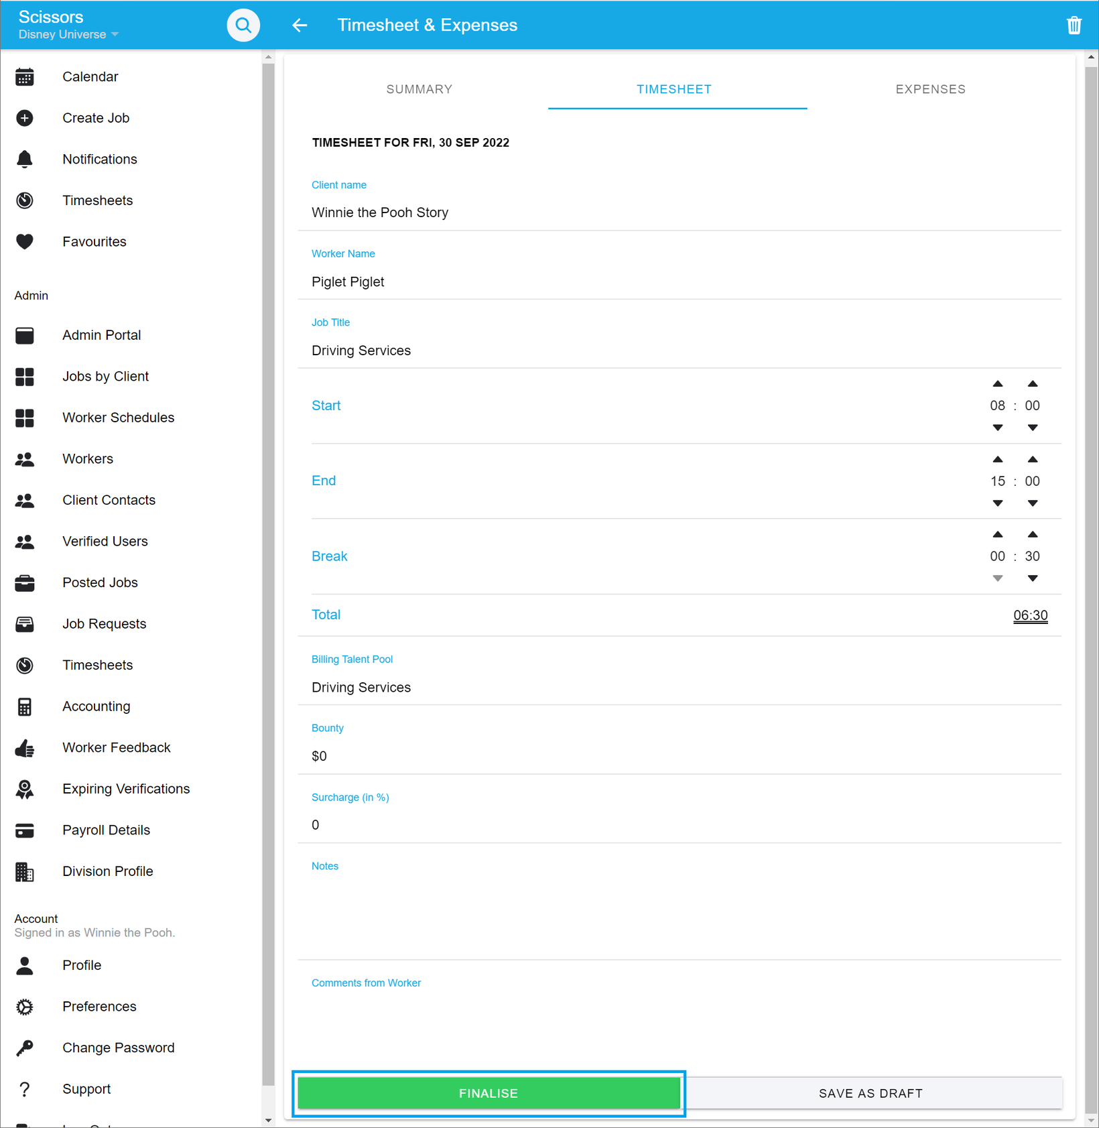Click Save As Draft button
Viewport: 1099px width, 1128px height.
point(870,1093)
